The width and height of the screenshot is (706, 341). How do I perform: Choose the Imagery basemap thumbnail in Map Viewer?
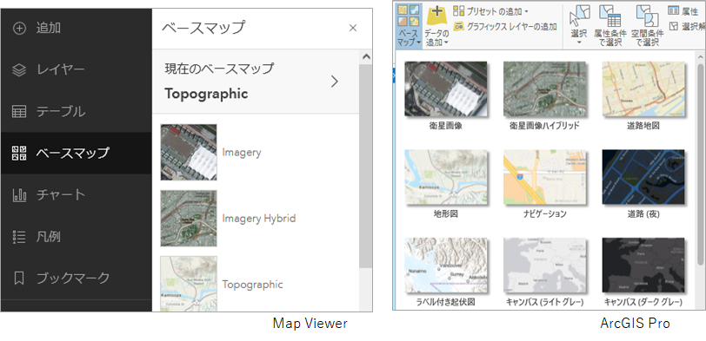coord(189,153)
